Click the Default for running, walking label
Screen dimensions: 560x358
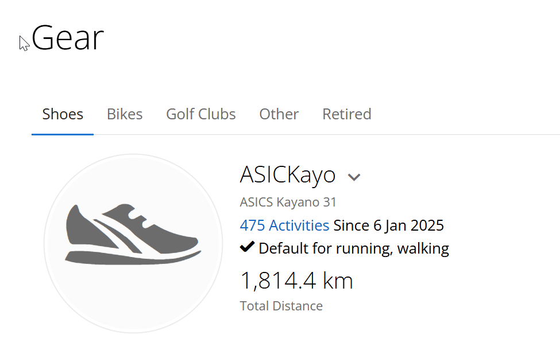click(x=353, y=248)
